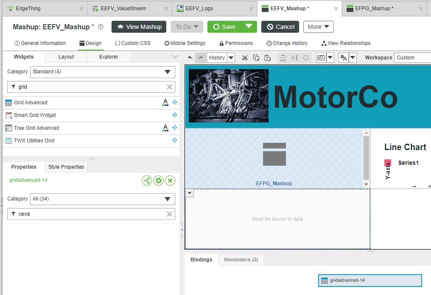Switch to the Layout panel tab
The image size is (431, 295).
tap(66, 57)
